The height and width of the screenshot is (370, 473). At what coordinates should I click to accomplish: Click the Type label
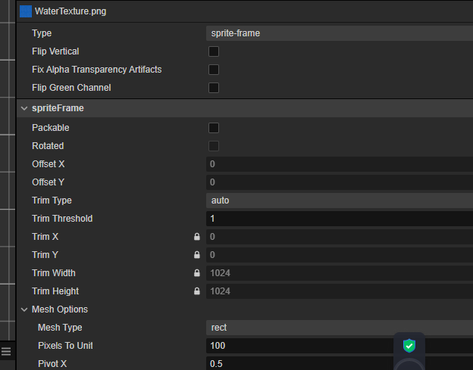42,33
